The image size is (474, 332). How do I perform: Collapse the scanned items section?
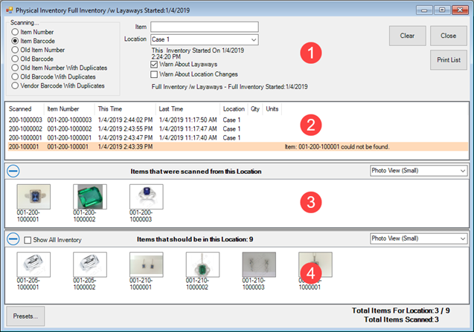tap(13, 171)
